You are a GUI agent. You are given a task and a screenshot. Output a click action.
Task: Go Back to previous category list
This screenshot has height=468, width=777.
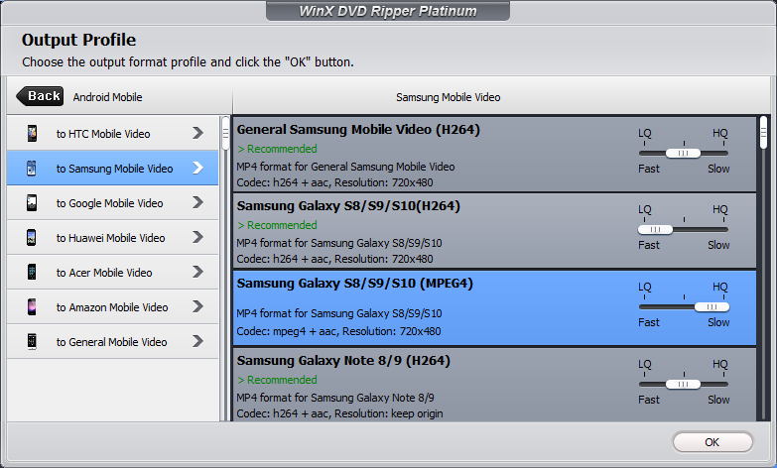click(x=40, y=96)
